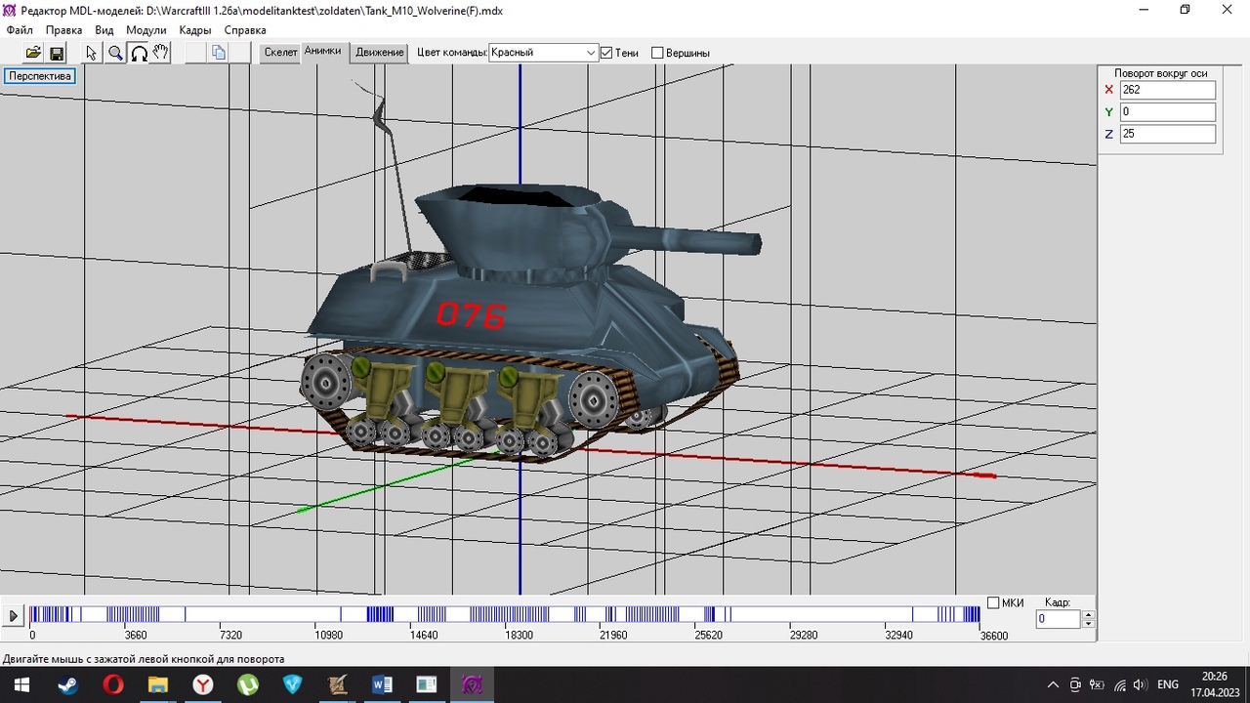Increase the frame number with up arrow
The height and width of the screenshot is (703, 1250).
[1089, 614]
